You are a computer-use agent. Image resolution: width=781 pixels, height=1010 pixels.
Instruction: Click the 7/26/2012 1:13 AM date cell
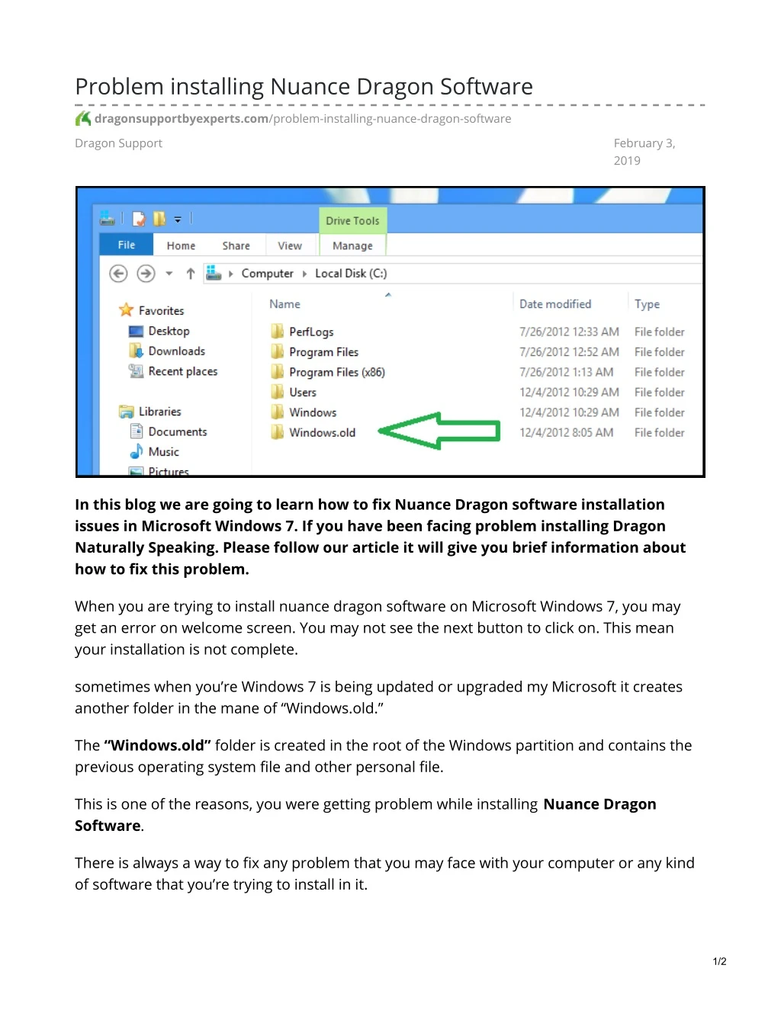tap(566, 372)
